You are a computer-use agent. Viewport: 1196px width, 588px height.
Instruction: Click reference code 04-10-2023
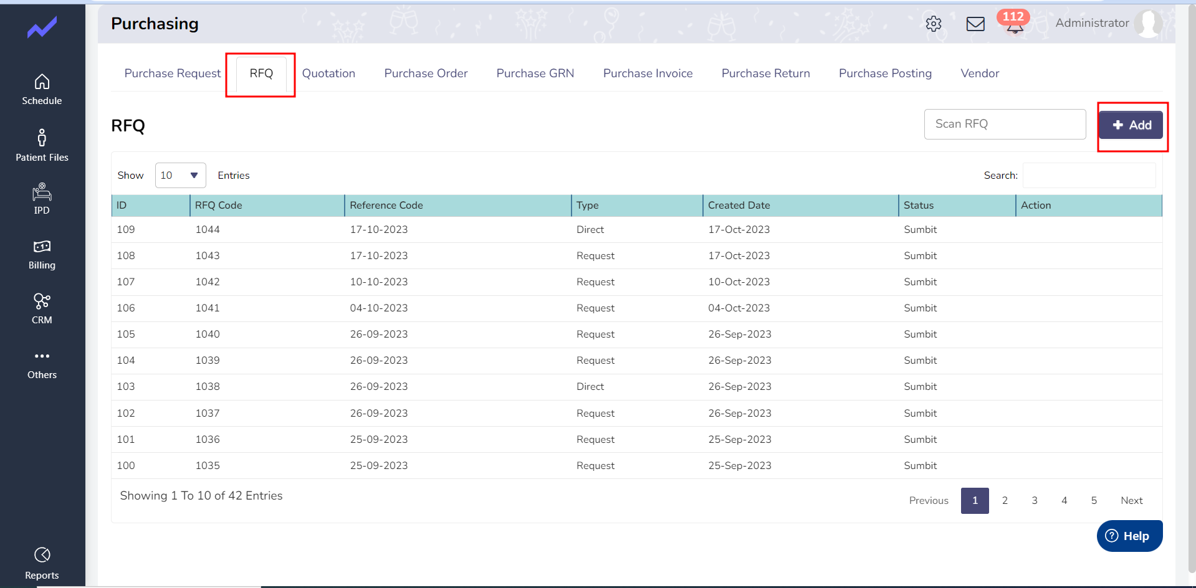(x=379, y=308)
